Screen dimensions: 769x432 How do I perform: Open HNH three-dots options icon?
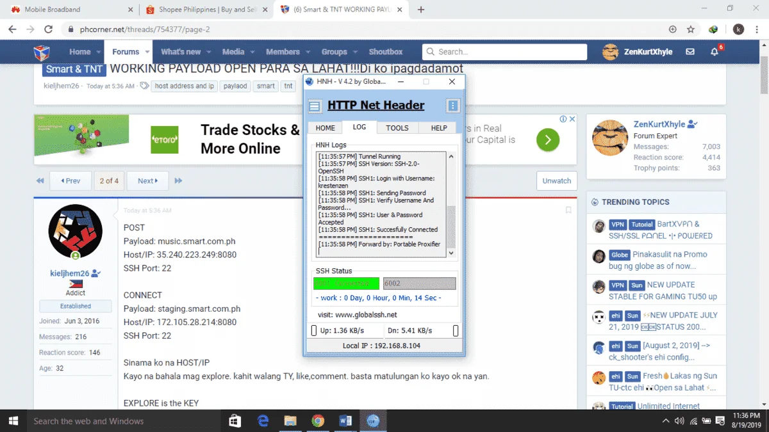[x=453, y=106]
